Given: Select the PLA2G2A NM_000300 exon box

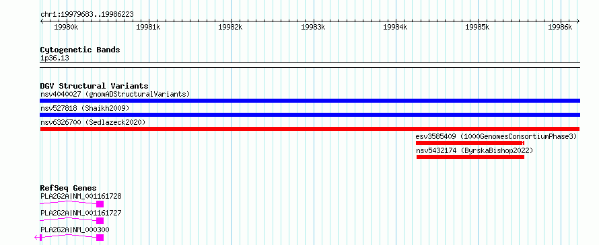Looking at the screenshot, I should pyautogui.click(x=100, y=238).
